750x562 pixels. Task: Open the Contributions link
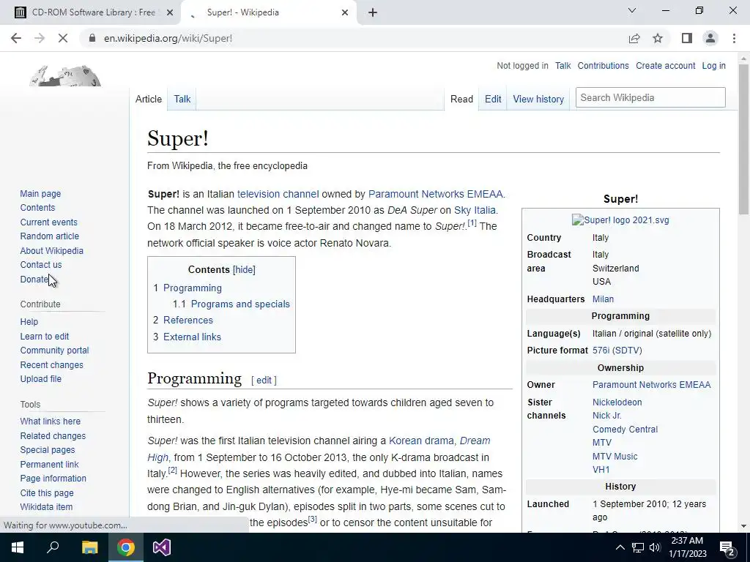pos(603,66)
